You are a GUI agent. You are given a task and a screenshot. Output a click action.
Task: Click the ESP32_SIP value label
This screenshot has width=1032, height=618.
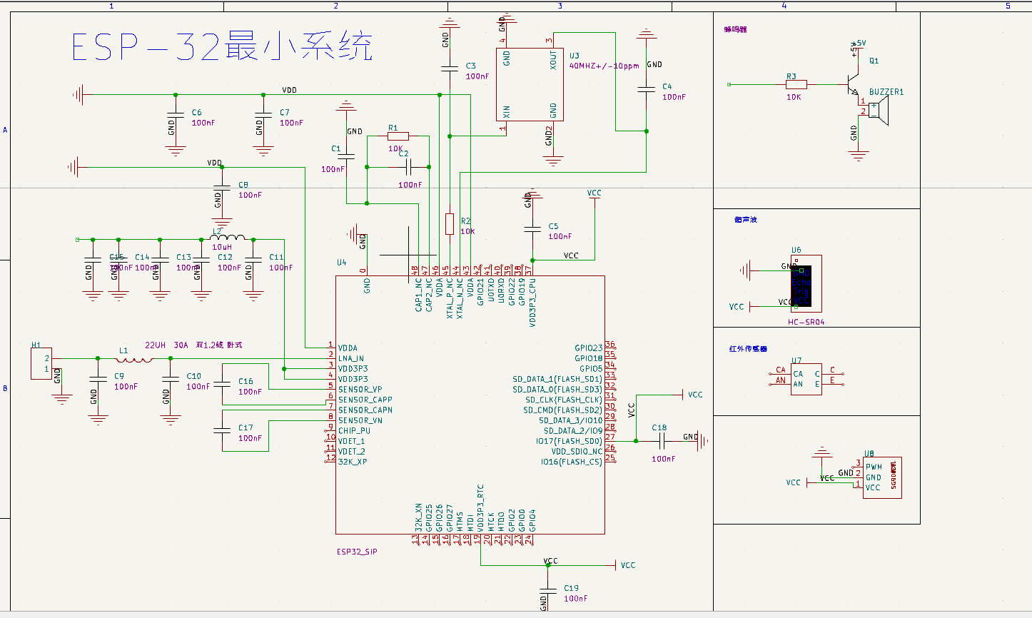click(357, 552)
